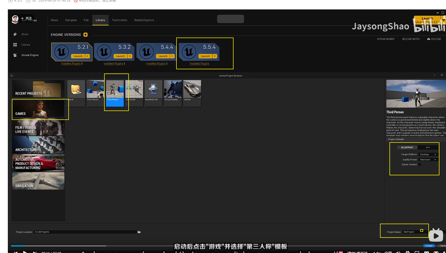Select the Games category

tap(38, 109)
